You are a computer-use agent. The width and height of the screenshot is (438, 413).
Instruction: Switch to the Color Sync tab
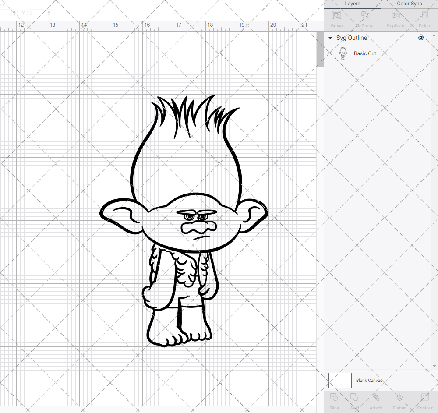coord(409,4)
